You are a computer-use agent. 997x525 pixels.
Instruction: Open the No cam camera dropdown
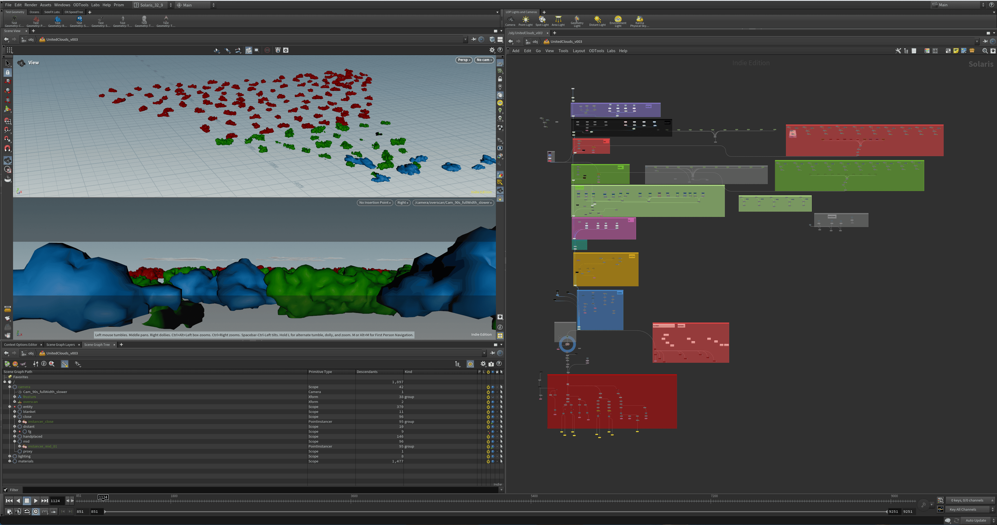(484, 60)
